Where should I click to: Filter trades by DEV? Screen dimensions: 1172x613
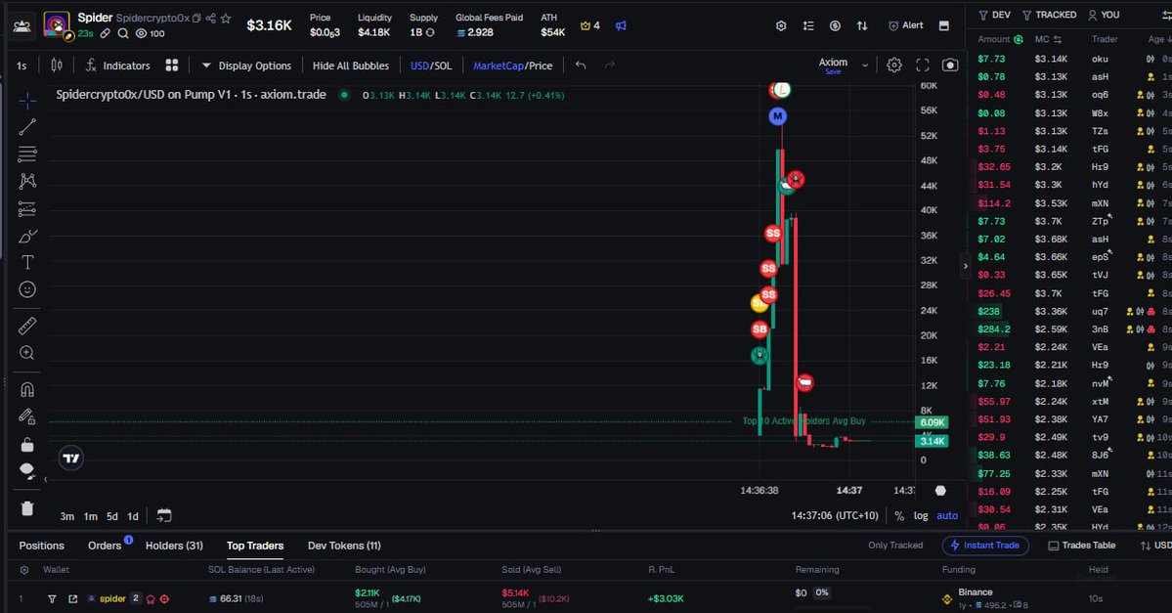(x=994, y=15)
